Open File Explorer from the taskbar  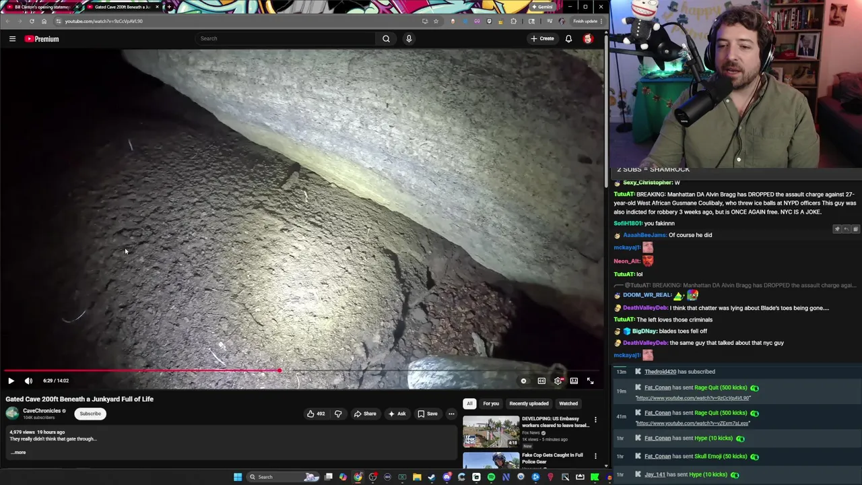coord(417,477)
